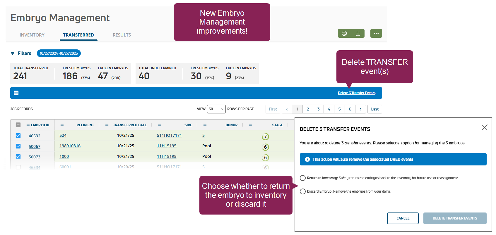Image resolution: width=496 pixels, height=235 pixels.
Task: Jump to the Last page
Action: coord(374,109)
